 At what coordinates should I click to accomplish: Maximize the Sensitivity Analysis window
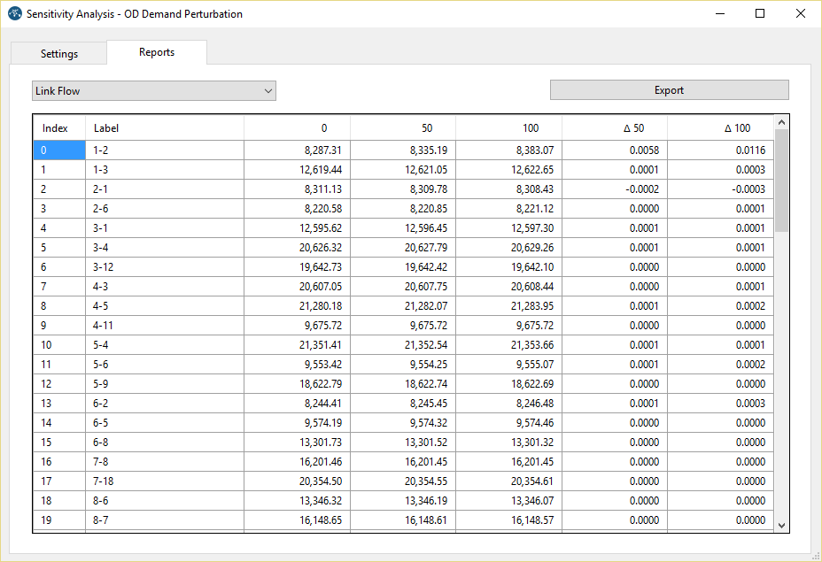click(x=759, y=14)
